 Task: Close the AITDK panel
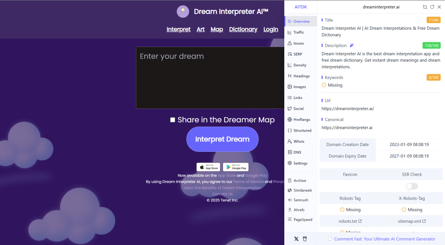439,7
